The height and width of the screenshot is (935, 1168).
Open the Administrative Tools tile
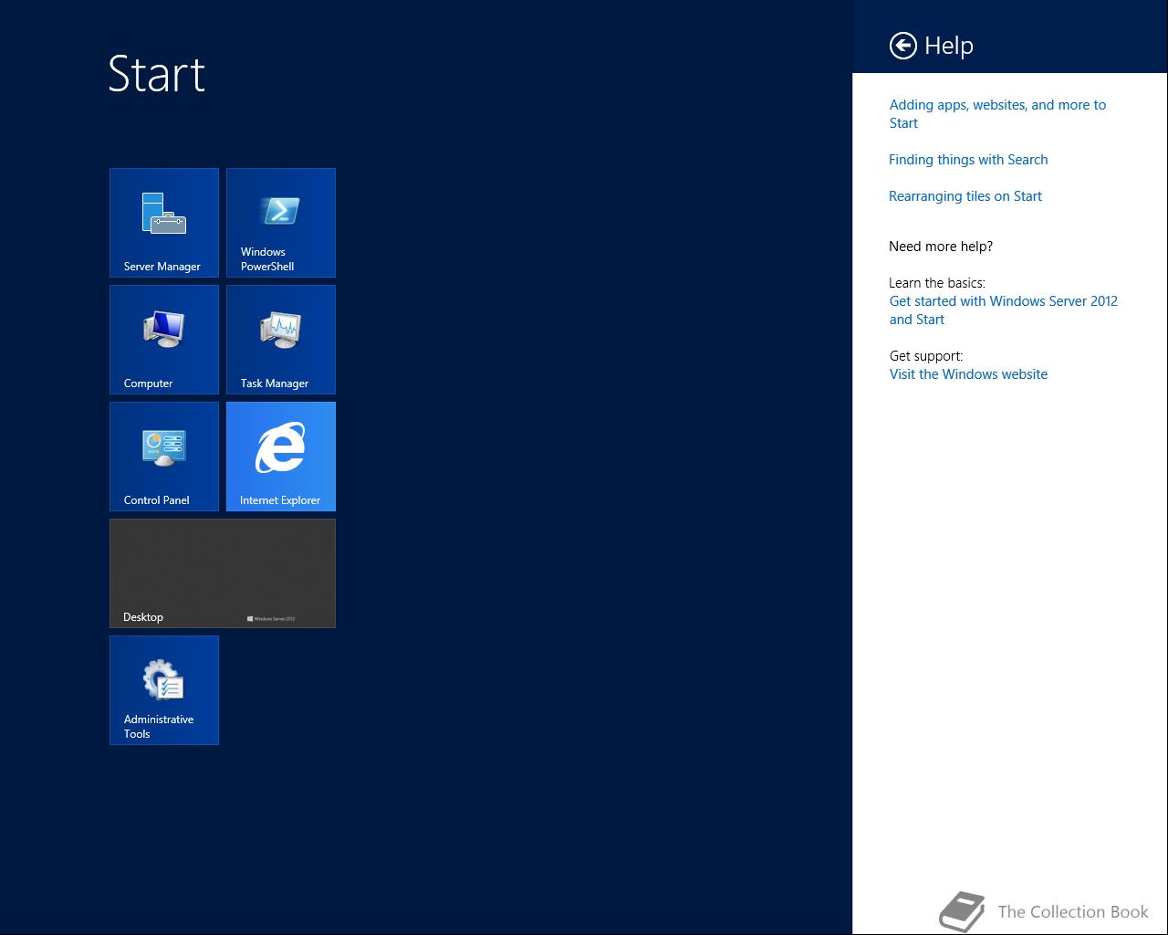pyautogui.click(x=164, y=690)
